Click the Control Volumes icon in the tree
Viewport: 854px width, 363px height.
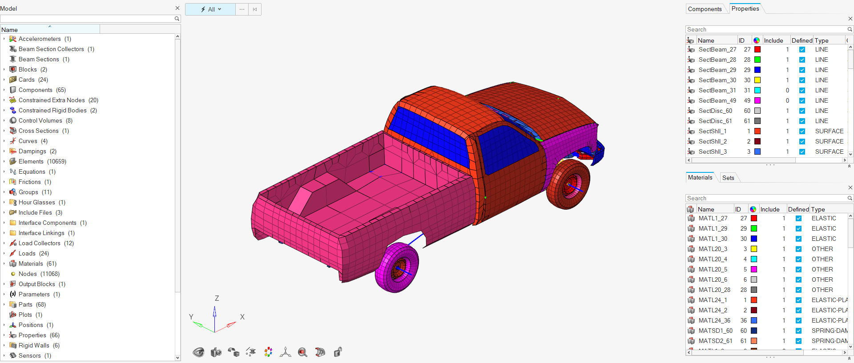point(13,121)
